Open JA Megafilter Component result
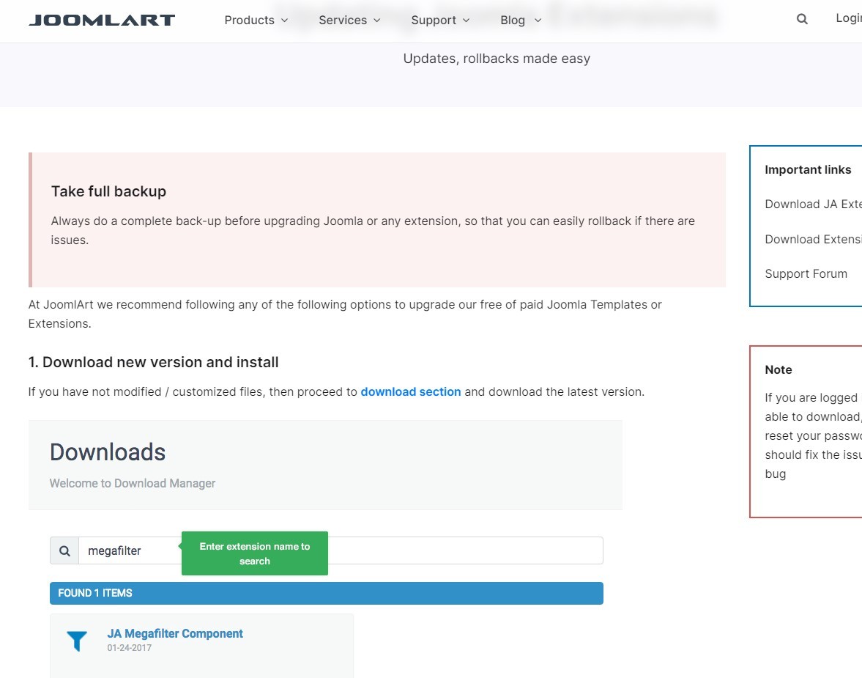 (x=175, y=633)
